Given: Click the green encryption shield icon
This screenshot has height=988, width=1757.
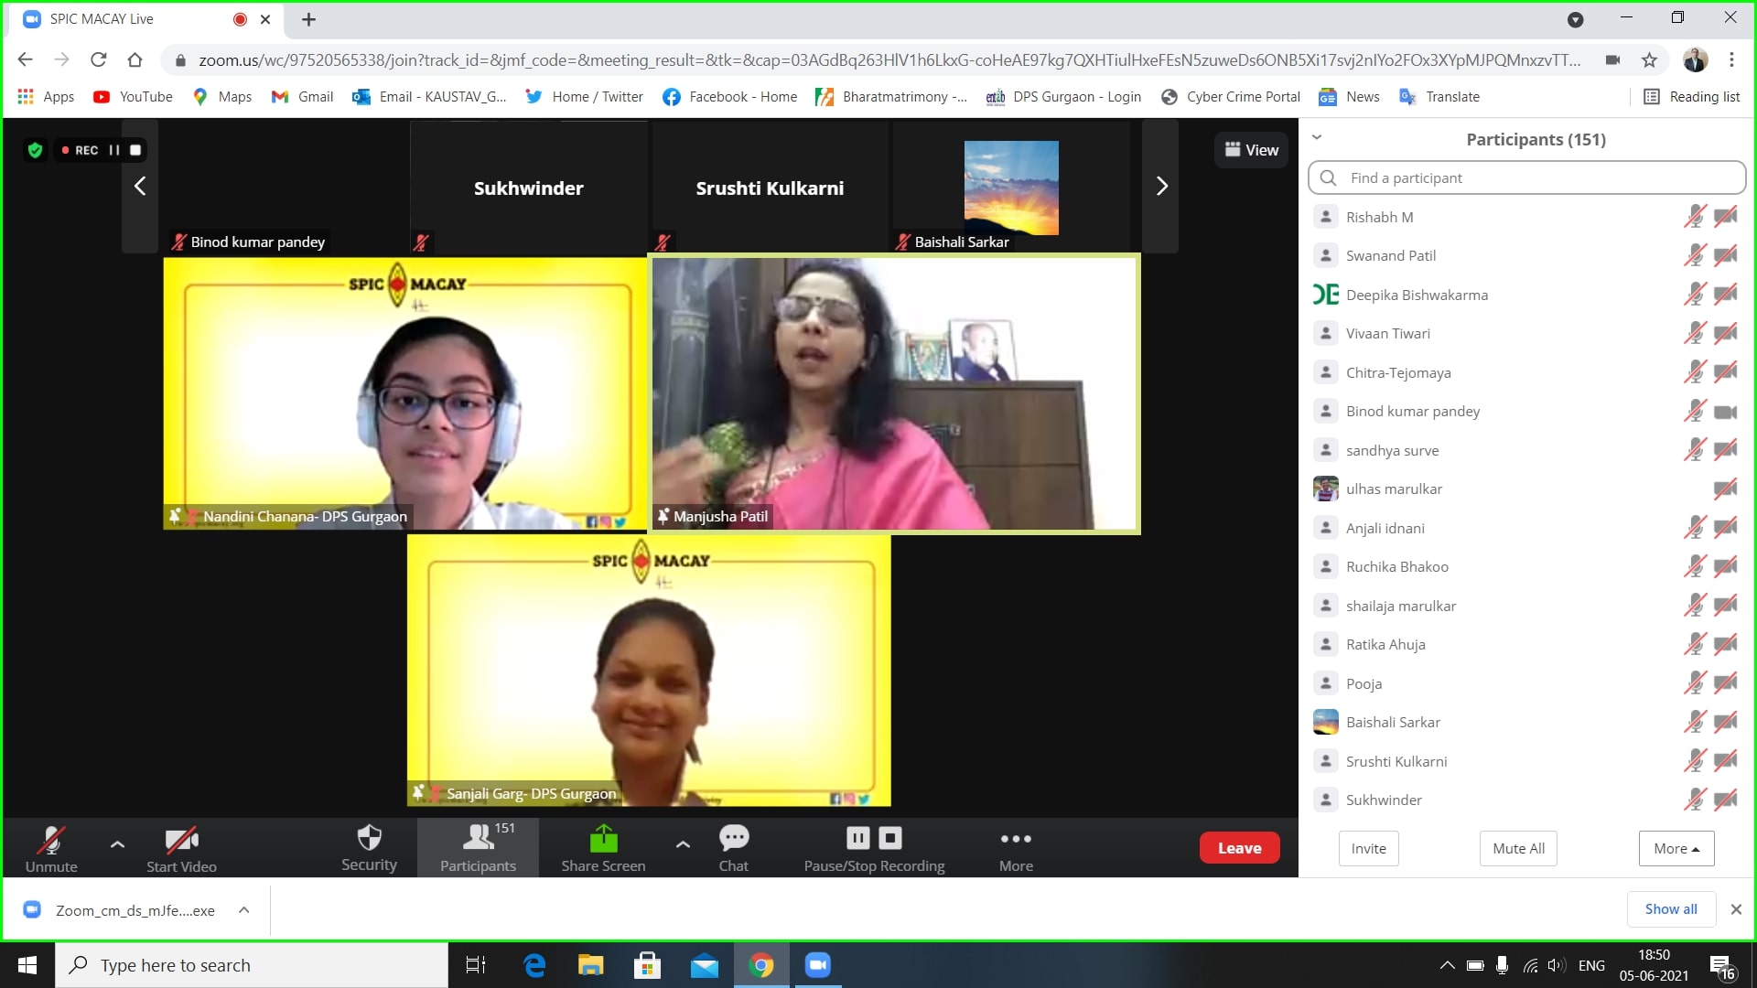Looking at the screenshot, I should 36,150.
